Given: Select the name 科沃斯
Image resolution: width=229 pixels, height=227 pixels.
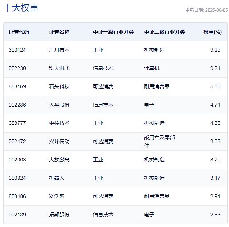Looking at the screenshot, I should tap(57, 196).
